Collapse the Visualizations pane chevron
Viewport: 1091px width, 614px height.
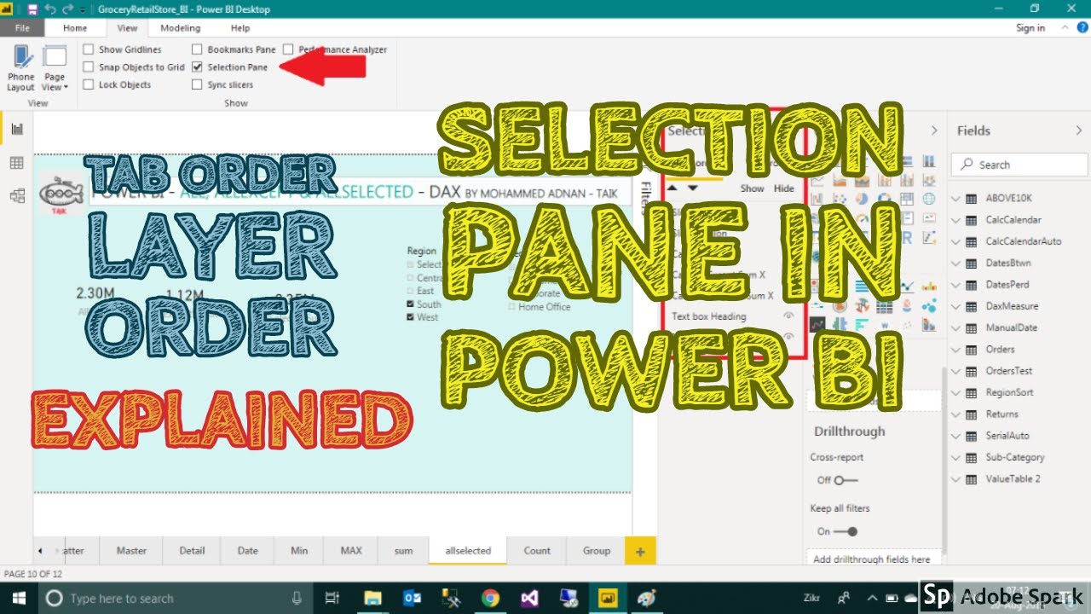point(934,130)
